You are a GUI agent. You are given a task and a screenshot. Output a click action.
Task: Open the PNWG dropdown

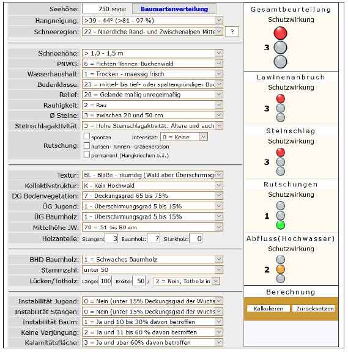click(x=152, y=64)
